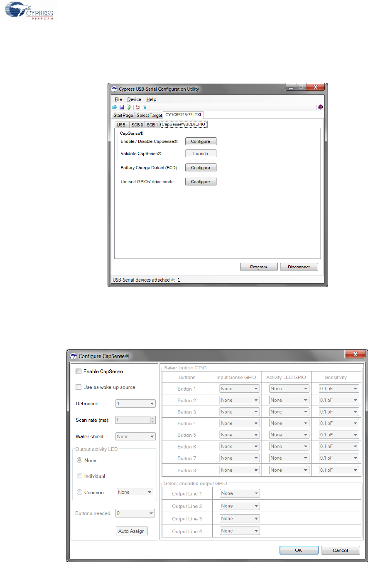Open Button 2 Activity LED GPIO dropdown
This screenshot has height=562, width=368.
point(289,400)
